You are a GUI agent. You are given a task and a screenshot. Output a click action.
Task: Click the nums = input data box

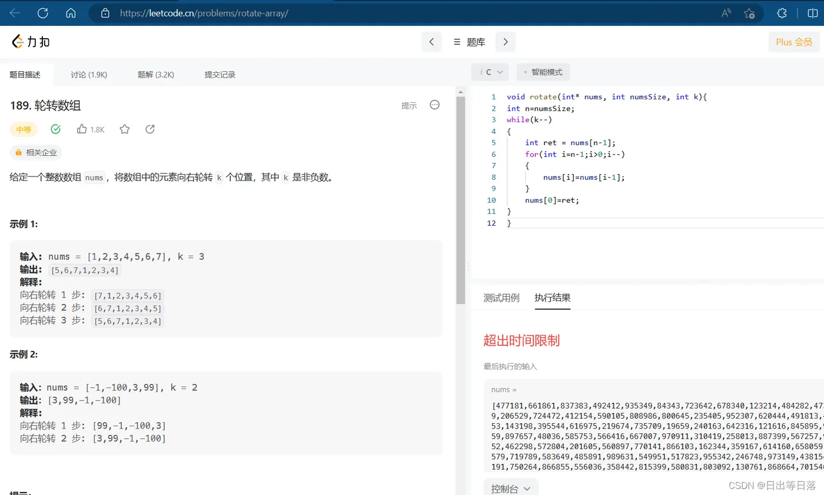[654, 425]
